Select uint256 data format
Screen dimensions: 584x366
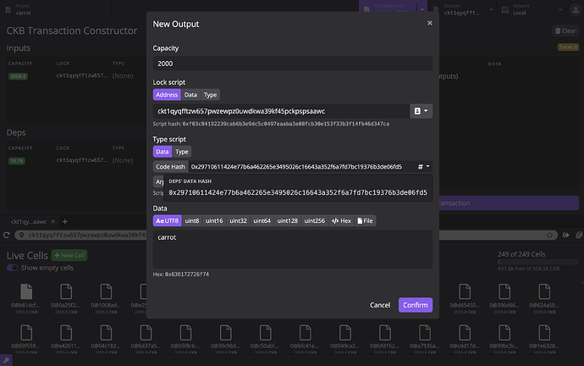pyautogui.click(x=314, y=220)
